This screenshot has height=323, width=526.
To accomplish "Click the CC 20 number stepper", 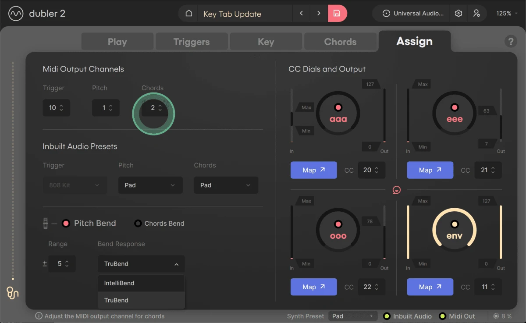I will pyautogui.click(x=372, y=170).
